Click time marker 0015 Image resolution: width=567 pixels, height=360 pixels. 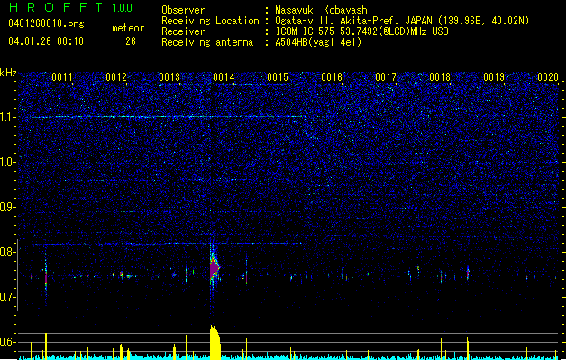click(x=278, y=76)
